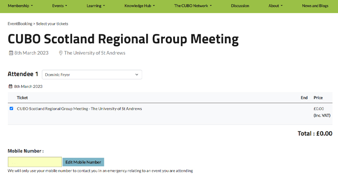This screenshot has width=338, height=178.
Task: Click the location pin icon beside venue
Action: coord(61,53)
